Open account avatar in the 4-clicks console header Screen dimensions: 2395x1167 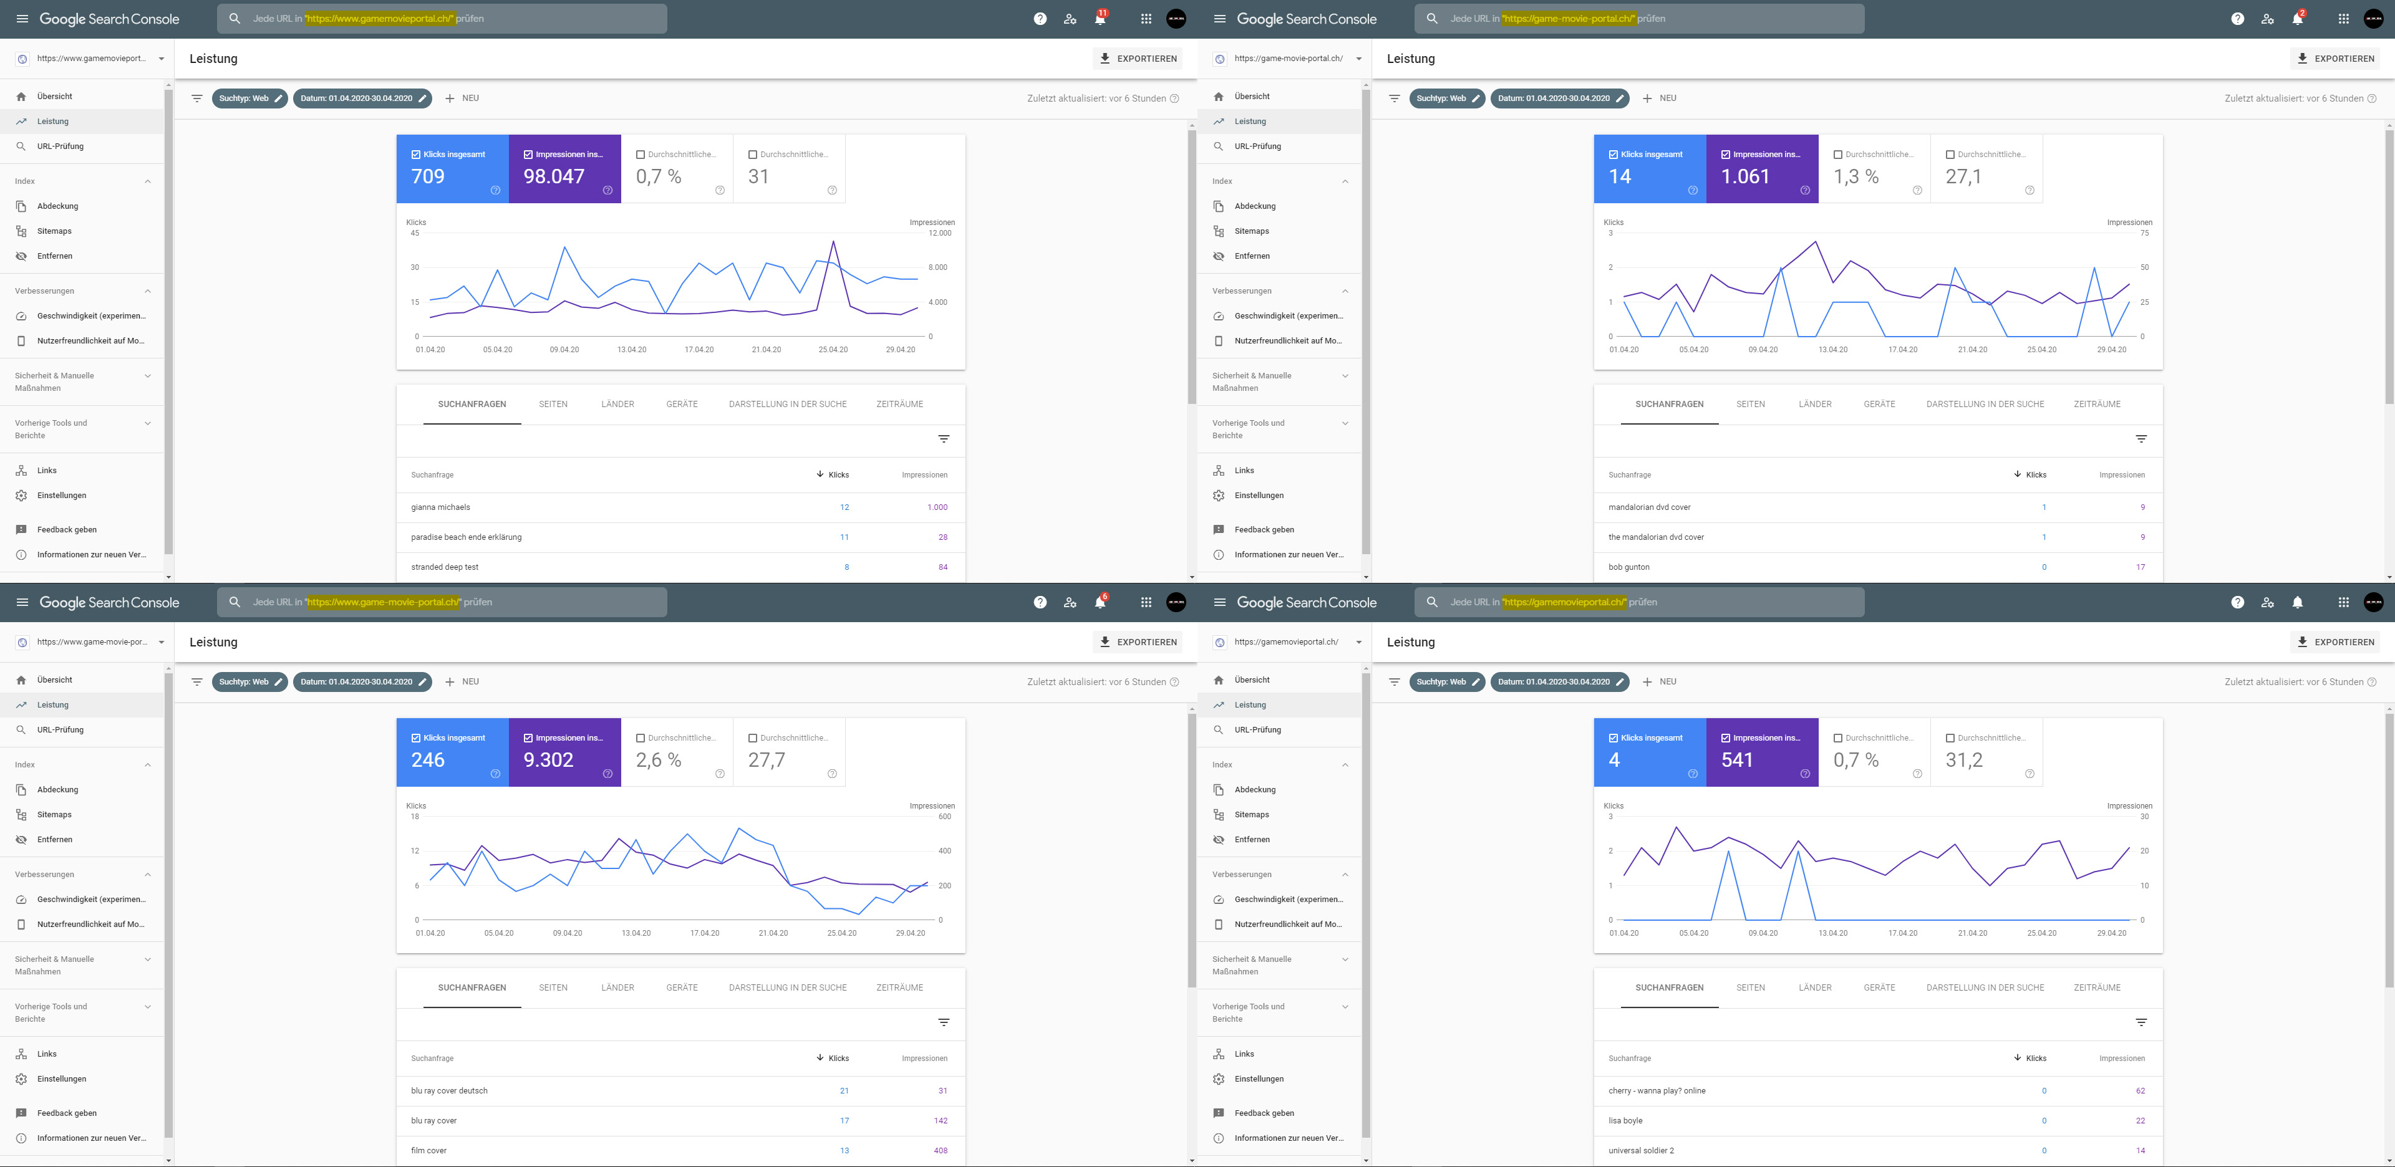(2374, 602)
